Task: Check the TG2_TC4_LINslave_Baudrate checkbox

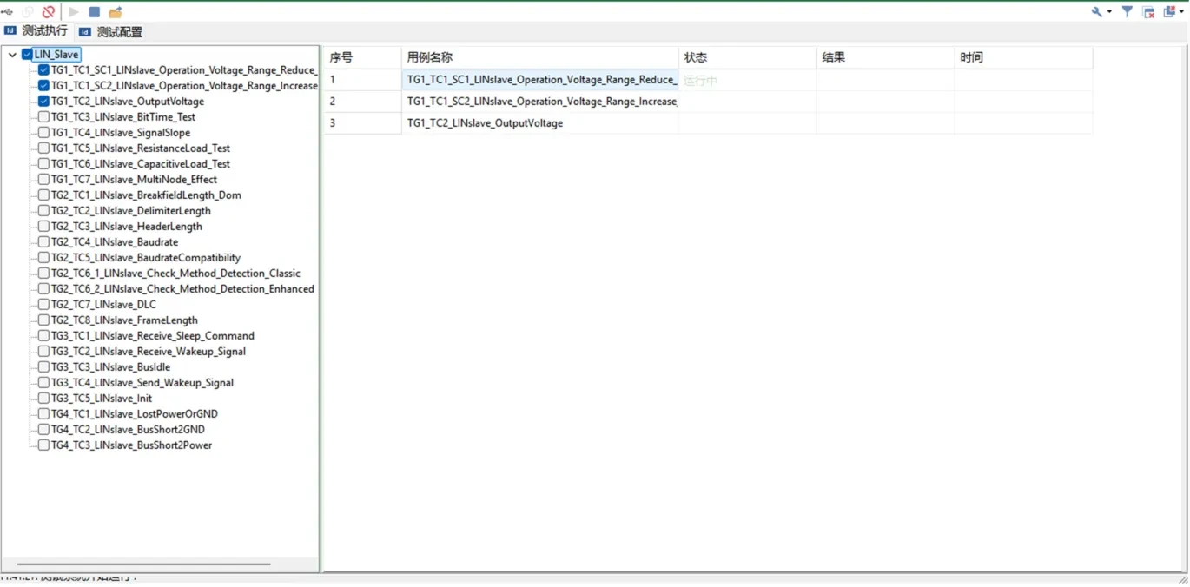Action: [43, 242]
